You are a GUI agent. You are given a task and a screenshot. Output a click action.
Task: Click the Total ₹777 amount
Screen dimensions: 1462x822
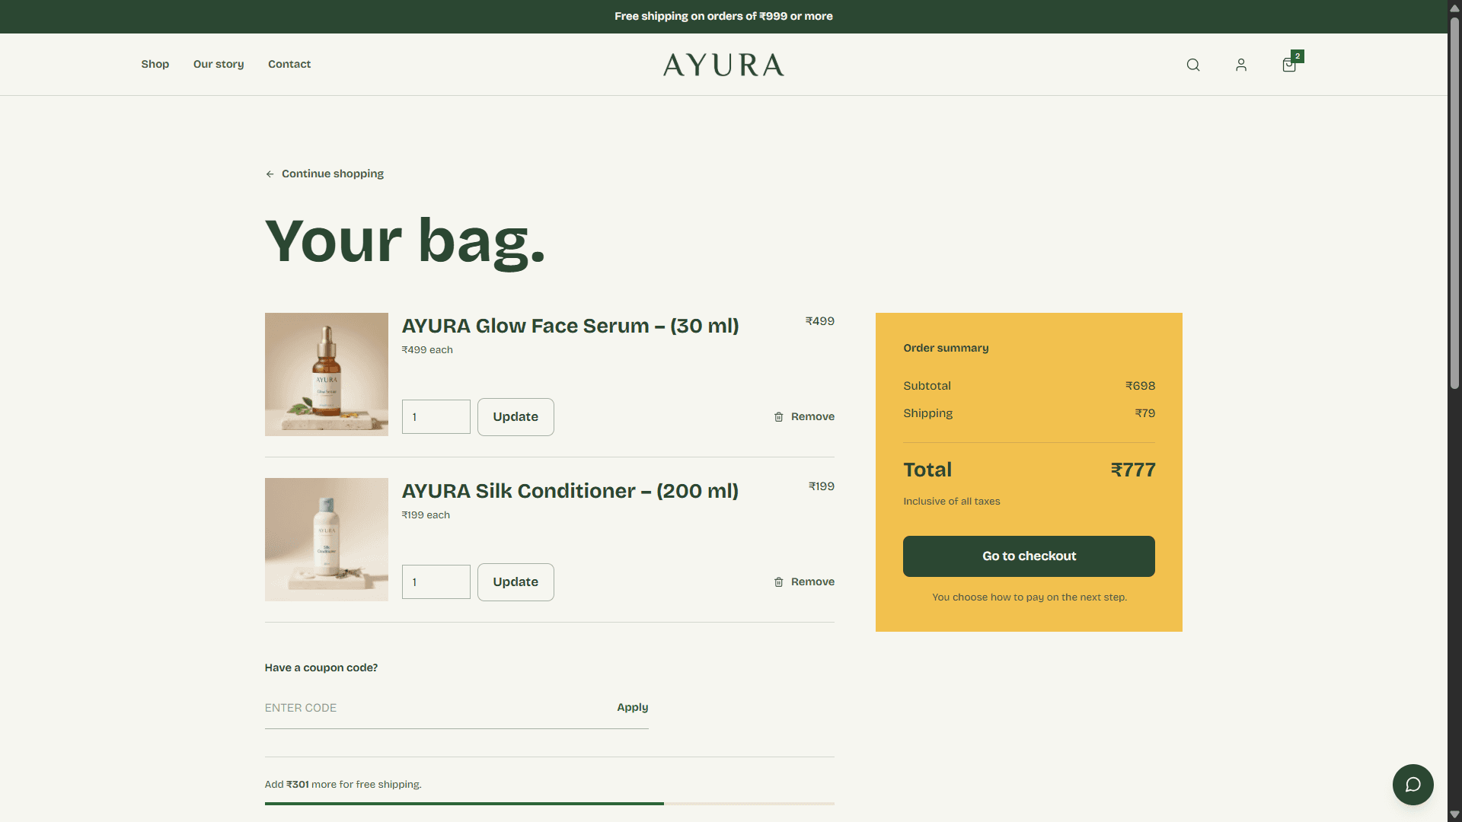(x=1133, y=470)
